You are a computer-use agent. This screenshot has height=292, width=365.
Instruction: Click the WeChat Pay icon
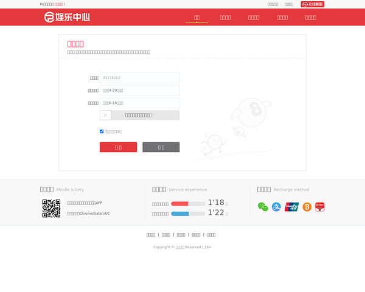coord(263,207)
